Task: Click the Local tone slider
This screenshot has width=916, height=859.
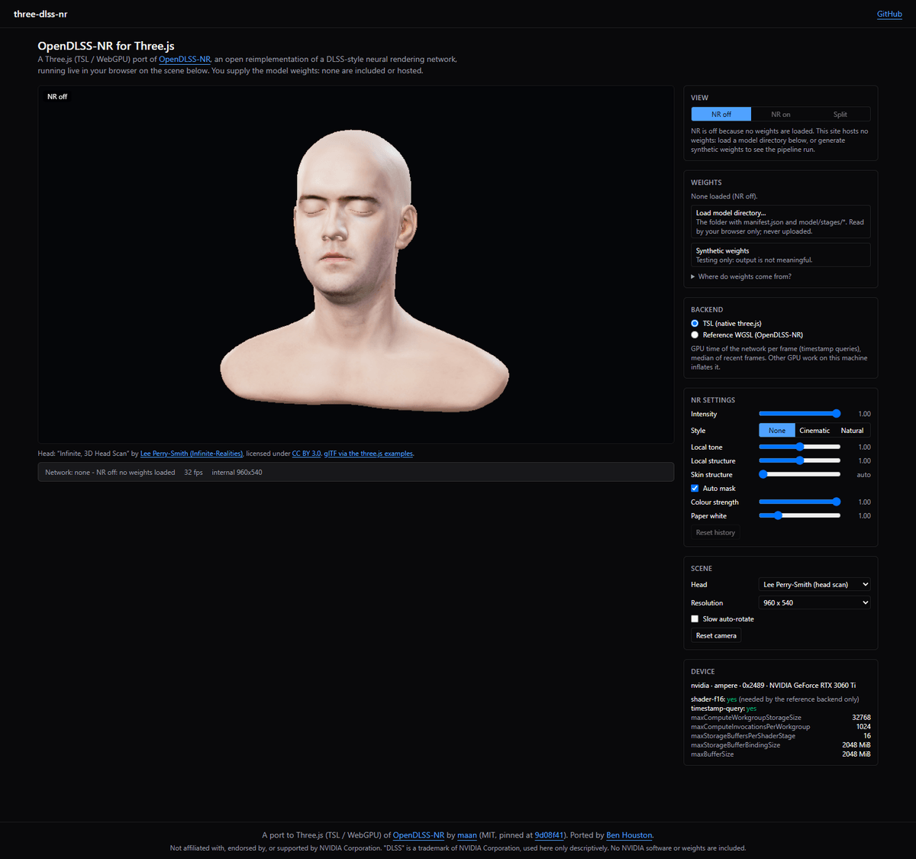Action: pyautogui.click(x=799, y=447)
